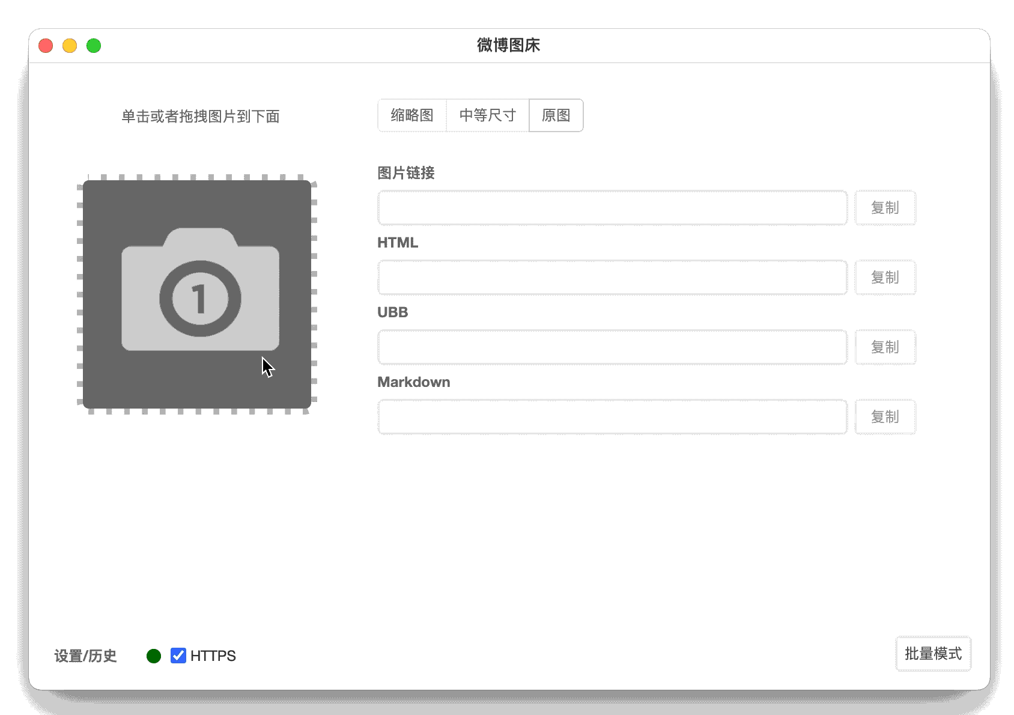This screenshot has height=715, width=1014.
Task: Select the 中等尺寸 size tab
Action: [x=487, y=115]
